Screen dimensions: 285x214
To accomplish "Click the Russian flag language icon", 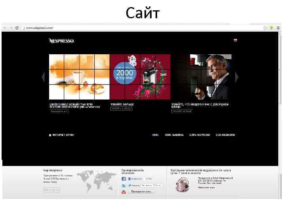I will [236, 40].
